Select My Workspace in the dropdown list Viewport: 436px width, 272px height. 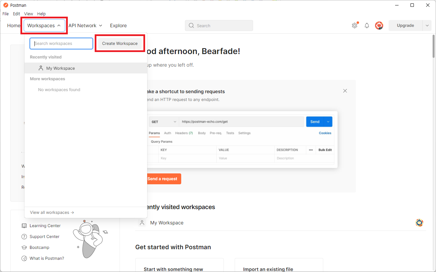pyautogui.click(x=86, y=68)
